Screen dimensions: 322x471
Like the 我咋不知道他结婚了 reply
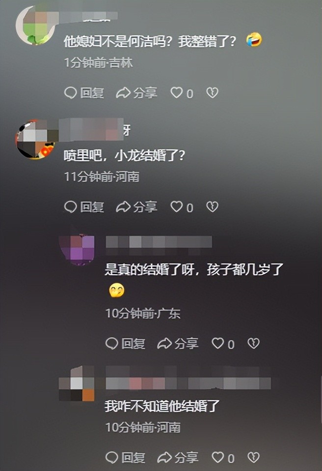[x=223, y=458]
